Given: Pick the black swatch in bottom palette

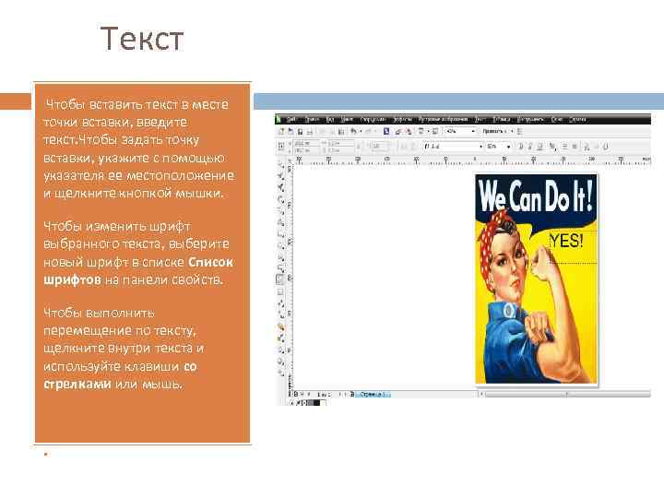Looking at the screenshot, I should [x=316, y=403].
